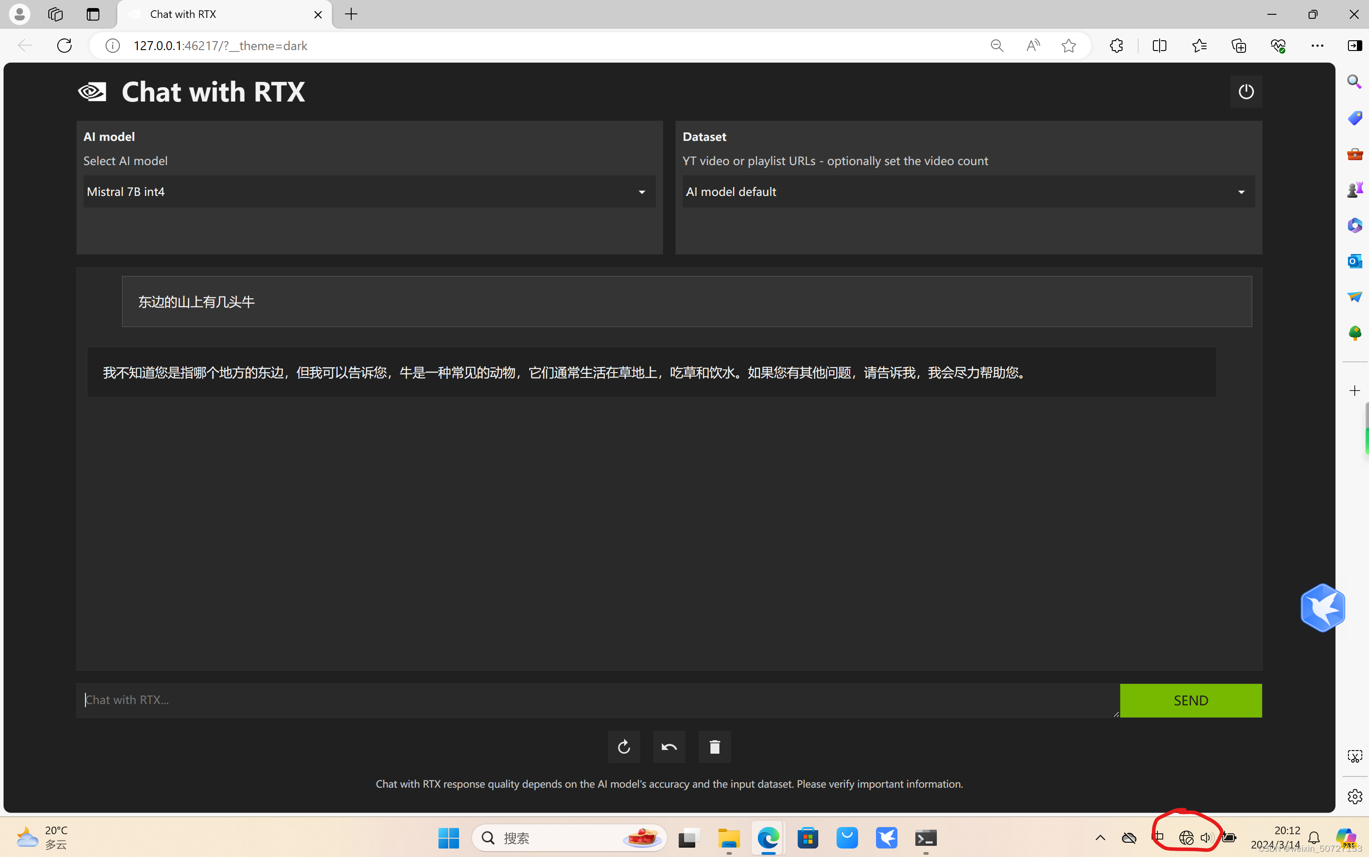The width and height of the screenshot is (1369, 857).
Task: Open the browser extensions puzzle icon
Action: pyautogui.click(x=1116, y=45)
